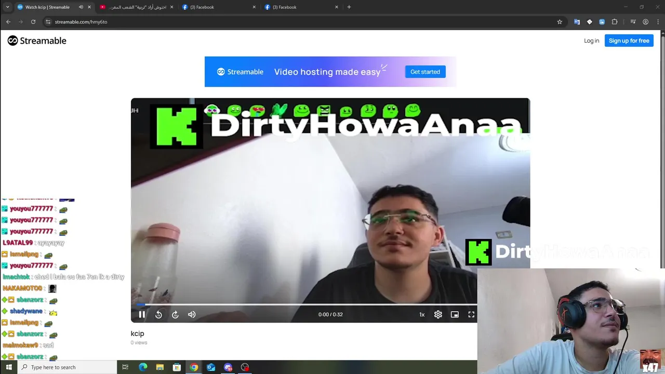Skip forward with the forward-skip icon

pos(175,314)
